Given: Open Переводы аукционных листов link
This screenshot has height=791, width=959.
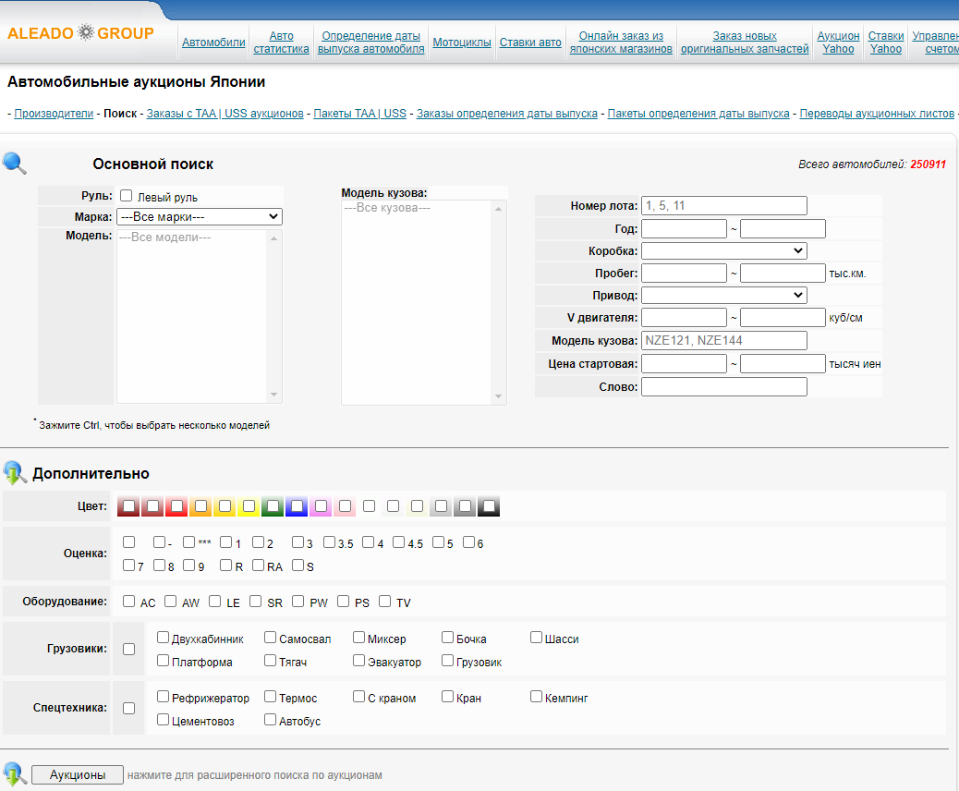Looking at the screenshot, I should click(x=877, y=113).
